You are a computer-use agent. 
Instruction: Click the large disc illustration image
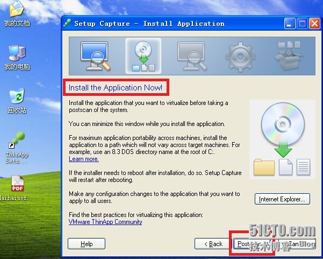282,139
